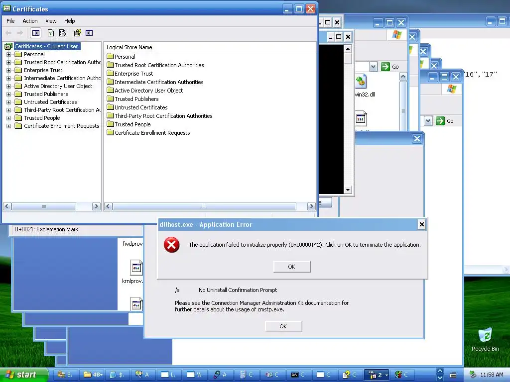The width and height of the screenshot is (510, 382).
Task: Expand the Enterprise Trust tree node
Action: 9,70
